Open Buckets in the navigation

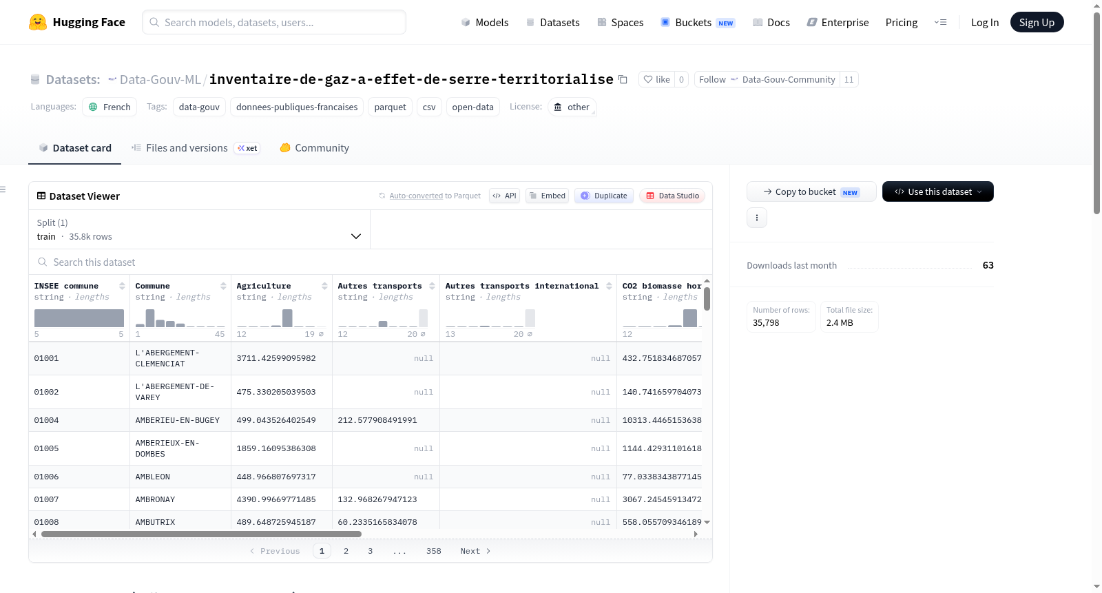(698, 23)
